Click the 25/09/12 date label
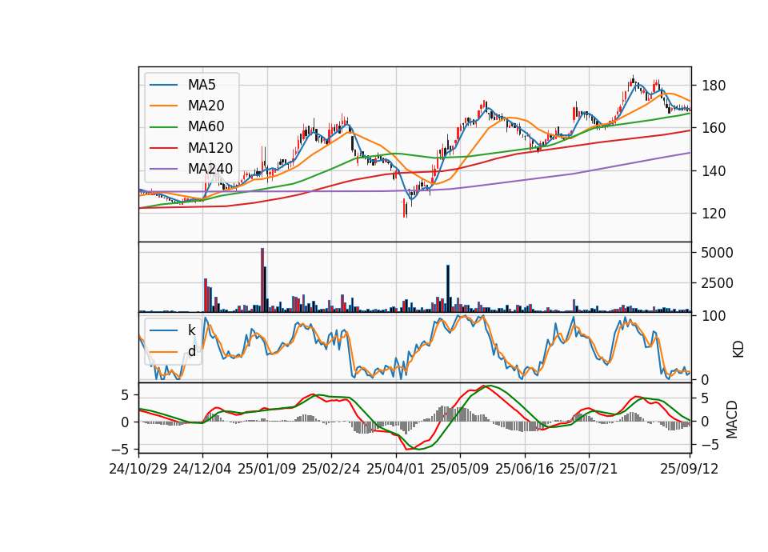Image resolution: width=768 pixels, height=552 pixels. (689, 469)
